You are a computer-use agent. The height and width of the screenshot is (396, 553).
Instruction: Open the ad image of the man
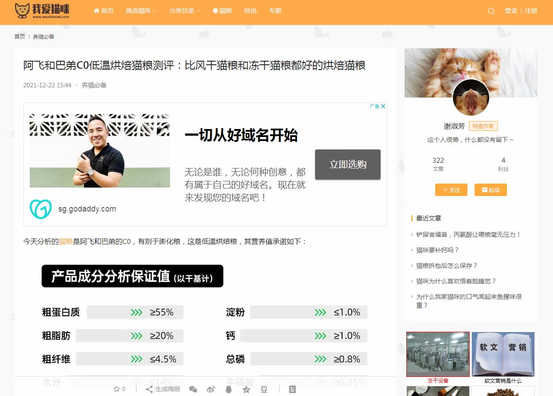pyautogui.click(x=100, y=151)
